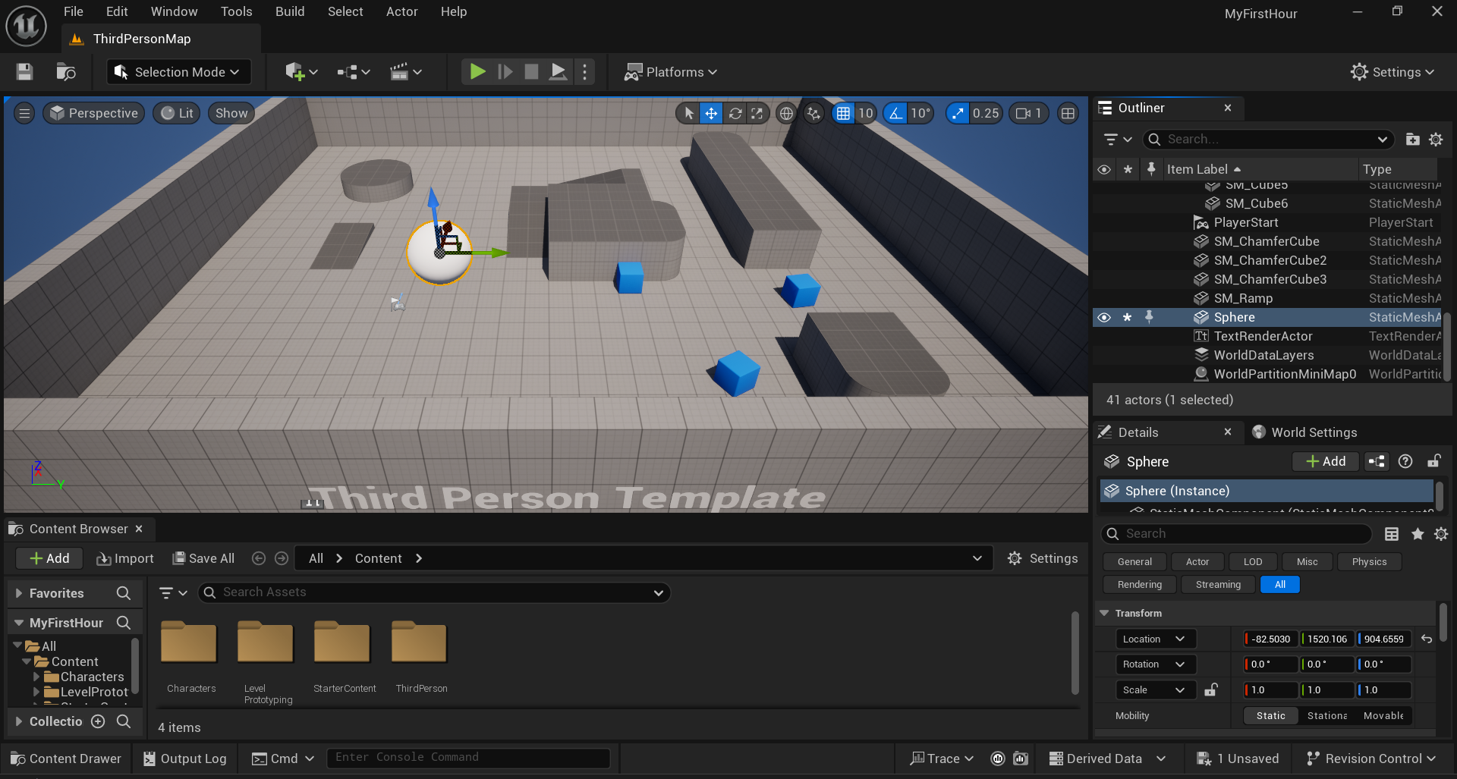Toggle surface snapping icon in viewport
This screenshot has height=779, width=1457.
click(x=813, y=113)
